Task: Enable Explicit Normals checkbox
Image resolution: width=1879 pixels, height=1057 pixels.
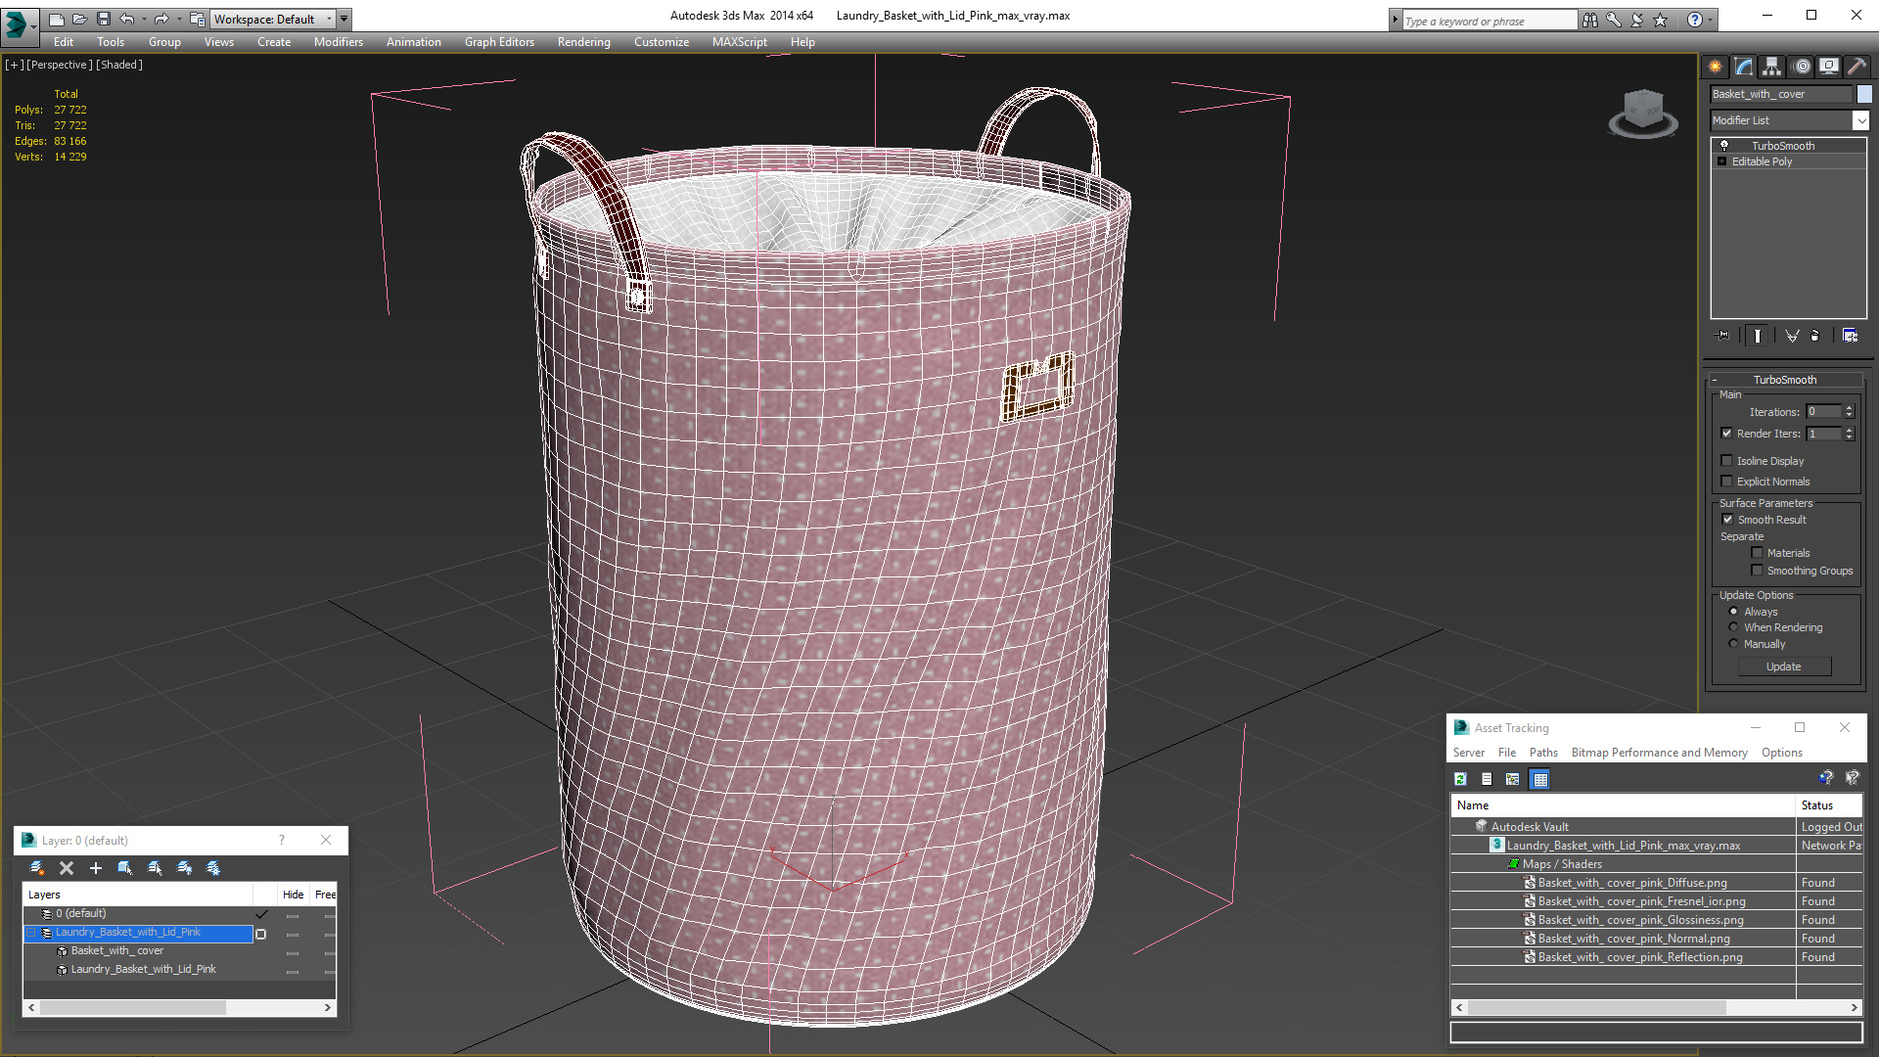Action: [x=1726, y=482]
